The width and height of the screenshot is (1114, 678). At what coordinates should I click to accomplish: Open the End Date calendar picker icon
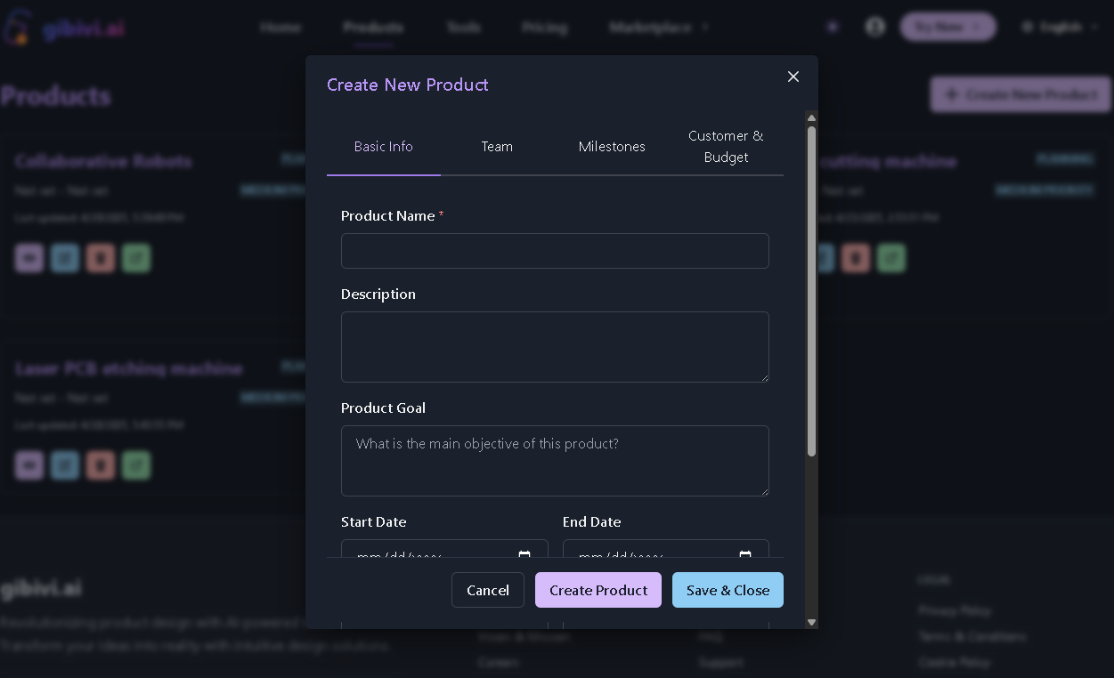(x=745, y=555)
